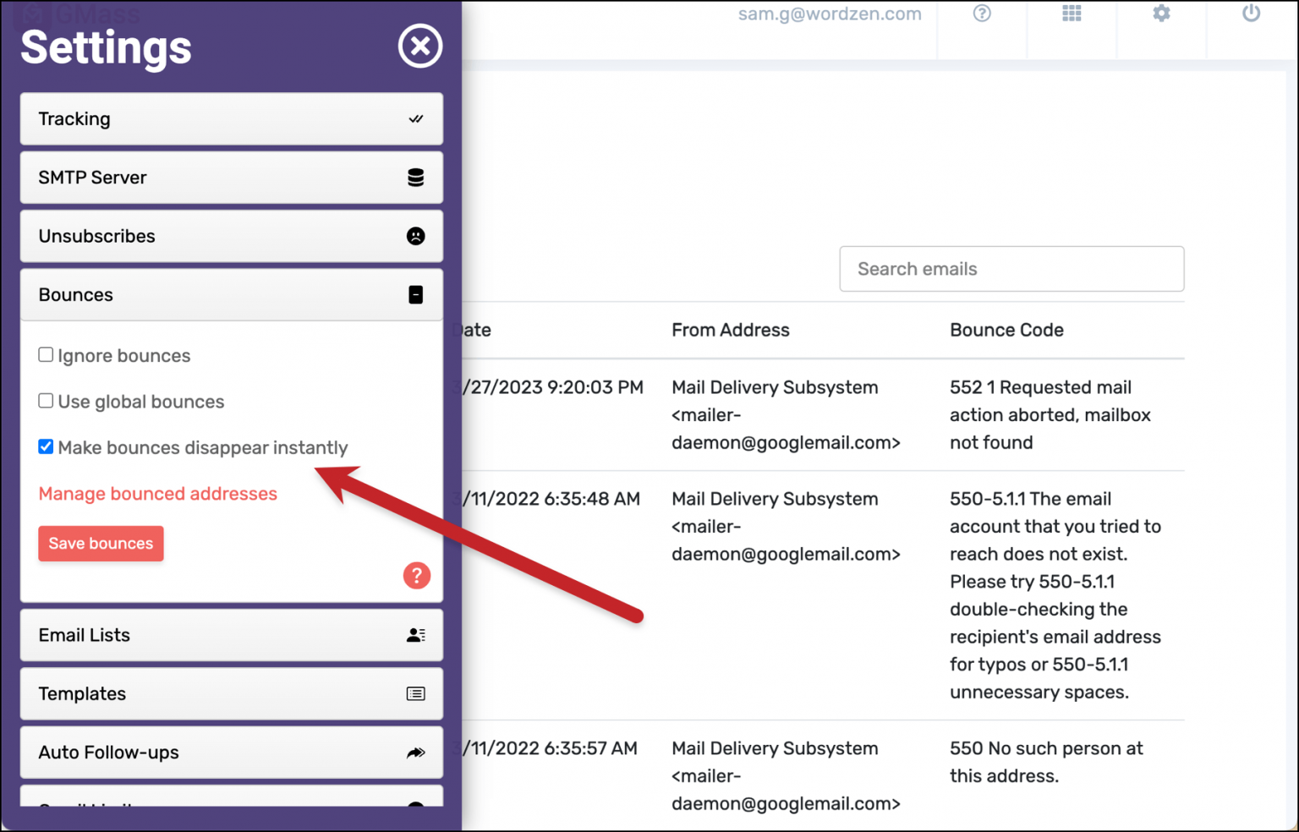This screenshot has width=1299, height=832.
Task: Click the Search emails input field
Action: coord(1011,269)
